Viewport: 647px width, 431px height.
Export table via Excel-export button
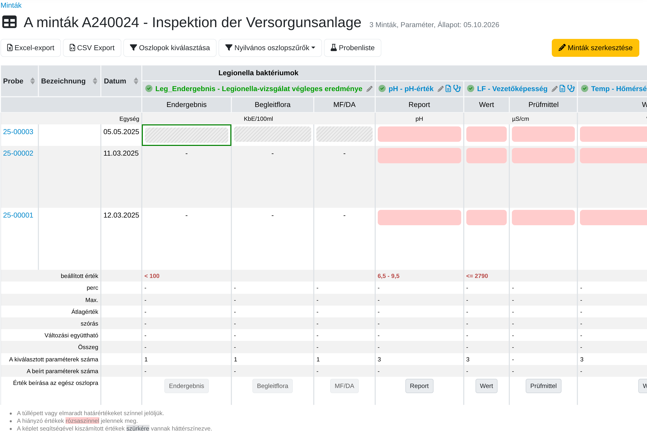(31, 48)
